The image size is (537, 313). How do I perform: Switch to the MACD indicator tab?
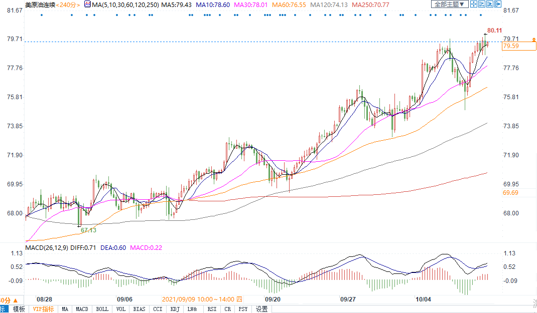(82, 309)
